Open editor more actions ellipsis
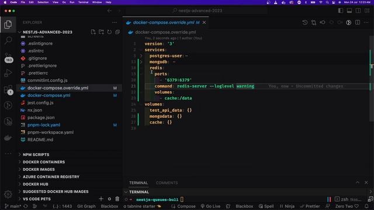Viewport: 374px width, 210px height. [x=366, y=22]
